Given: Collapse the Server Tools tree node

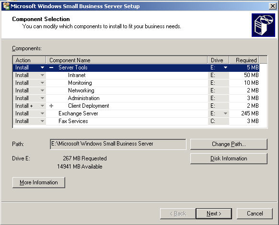Looking at the screenshot, I should [51, 67].
